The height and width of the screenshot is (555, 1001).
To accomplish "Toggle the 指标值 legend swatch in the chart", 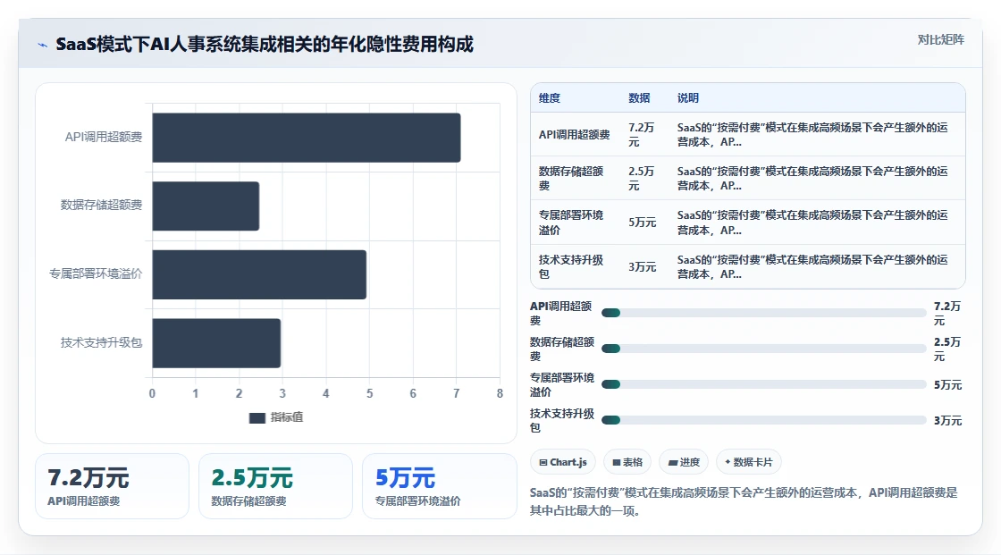I will (257, 417).
